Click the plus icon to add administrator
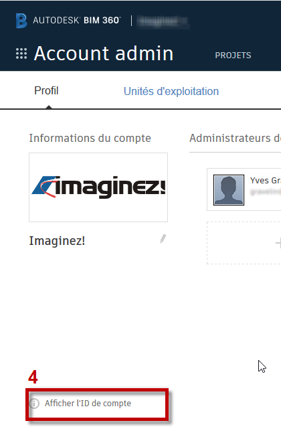 (278, 243)
